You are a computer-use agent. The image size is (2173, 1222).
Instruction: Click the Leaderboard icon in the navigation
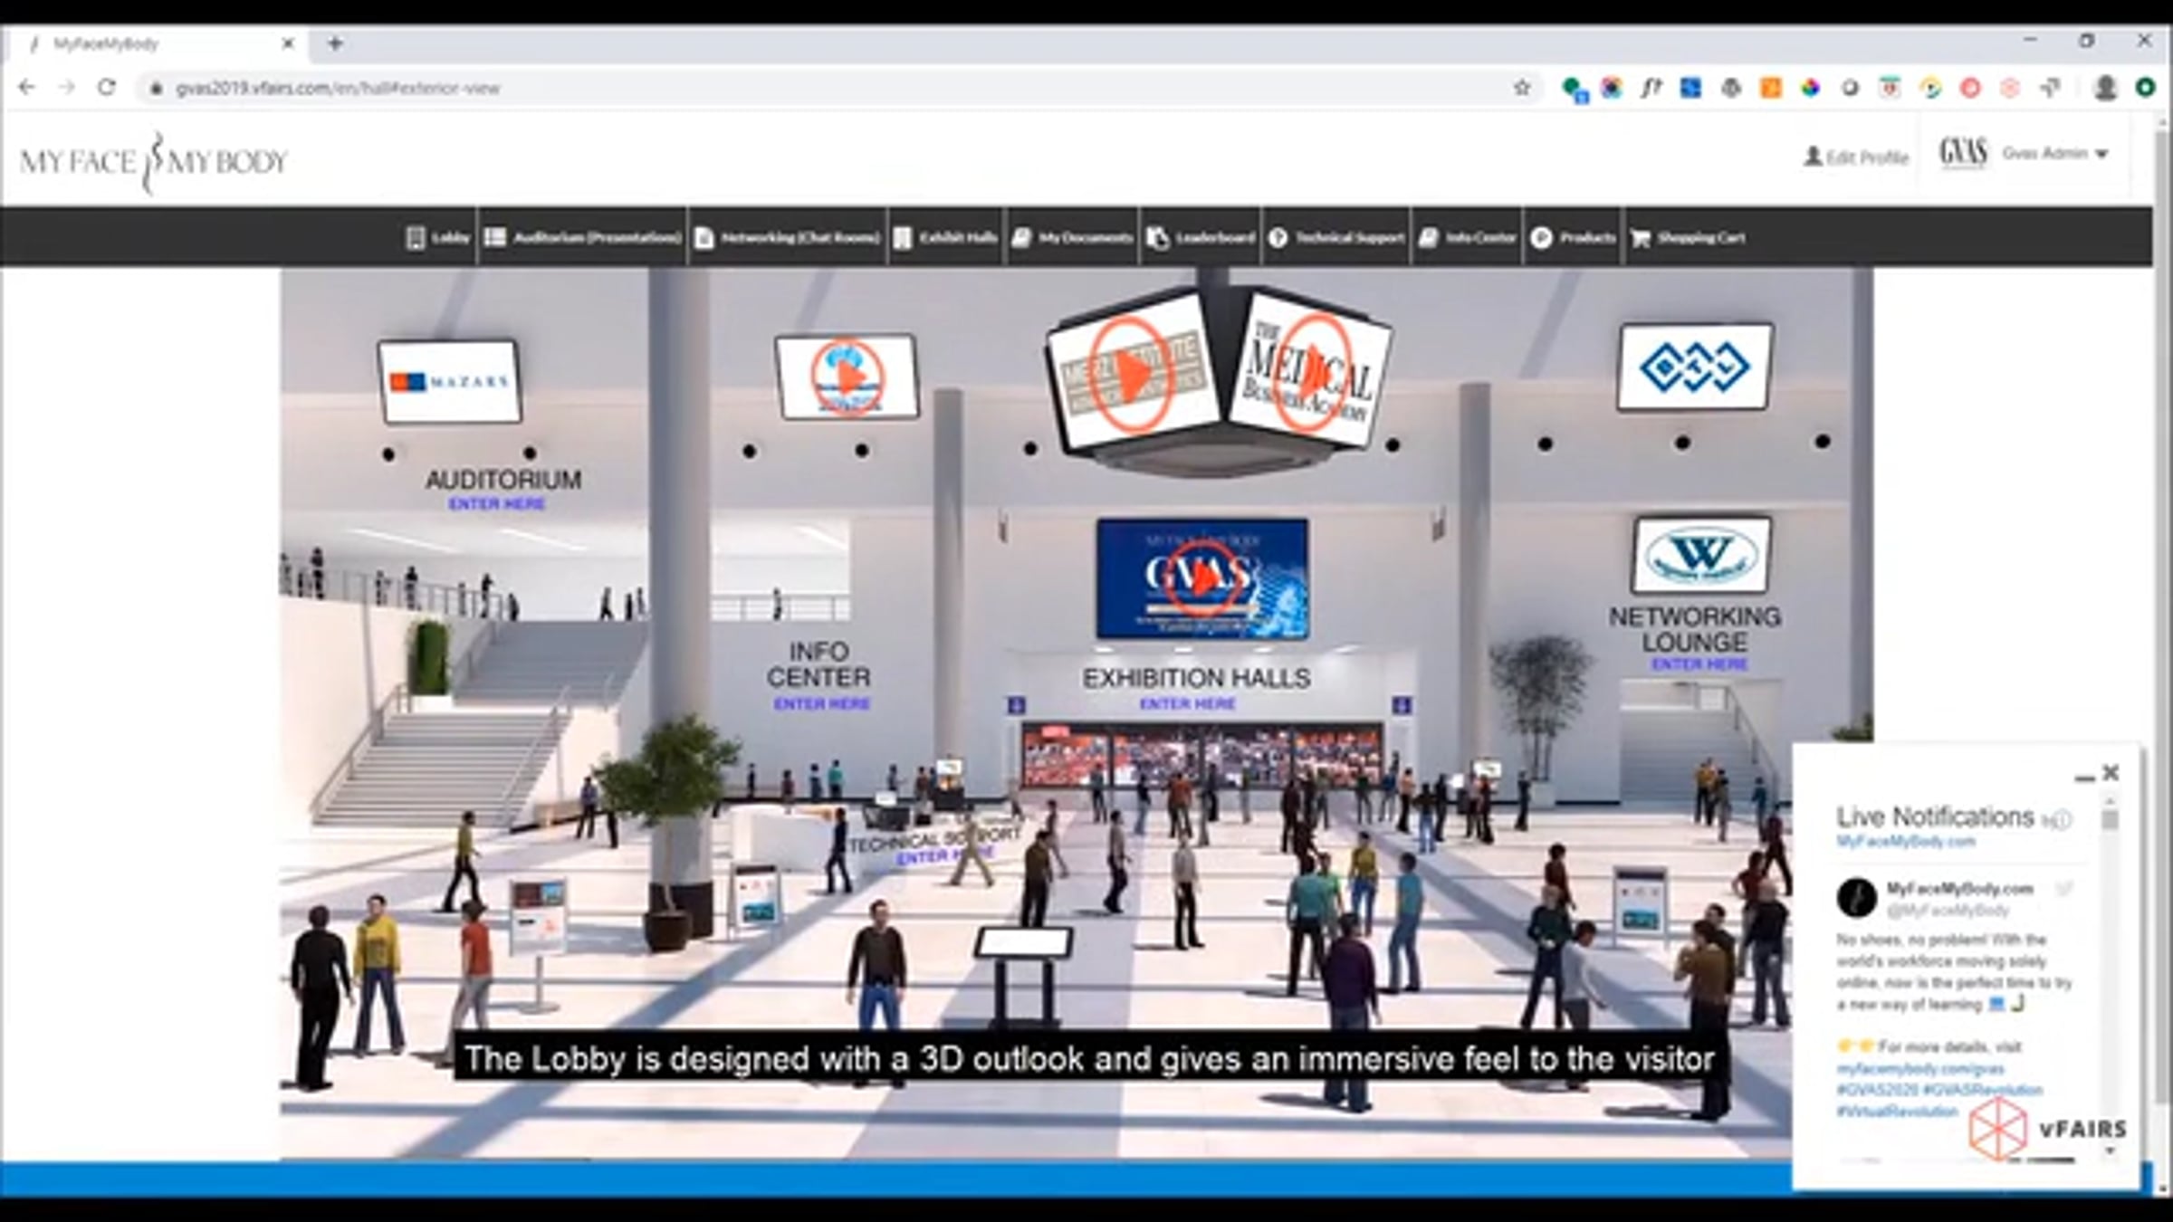click(1158, 238)
